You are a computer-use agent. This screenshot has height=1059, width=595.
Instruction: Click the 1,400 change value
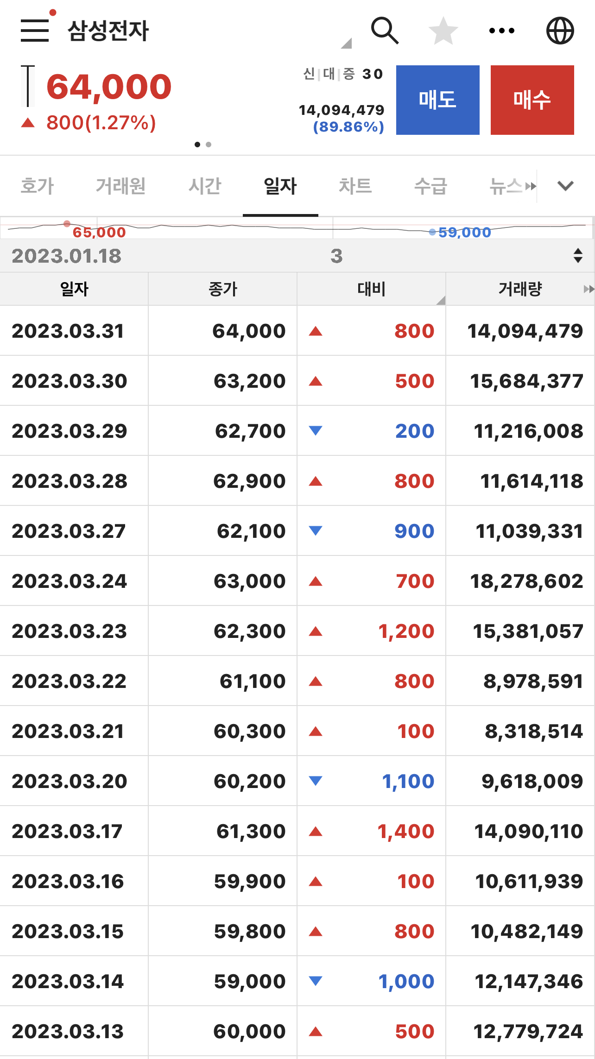[x=406, y=832]
